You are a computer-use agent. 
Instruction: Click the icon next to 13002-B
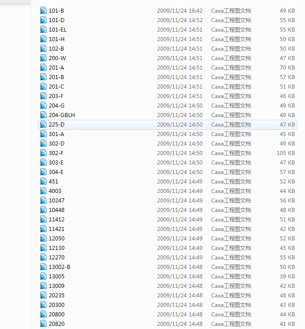coord(43,267)
